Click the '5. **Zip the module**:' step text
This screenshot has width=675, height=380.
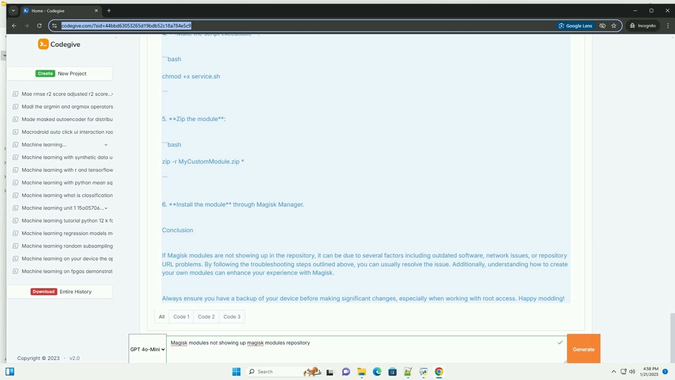pyautogui.click(x=194, y=119)
